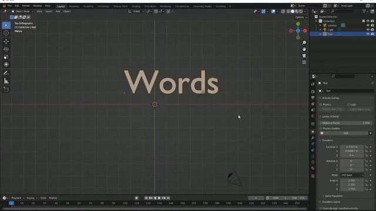The image size is (376, 211).
Task: Select the Move tool in the toolbar
Action: [6, 42]
